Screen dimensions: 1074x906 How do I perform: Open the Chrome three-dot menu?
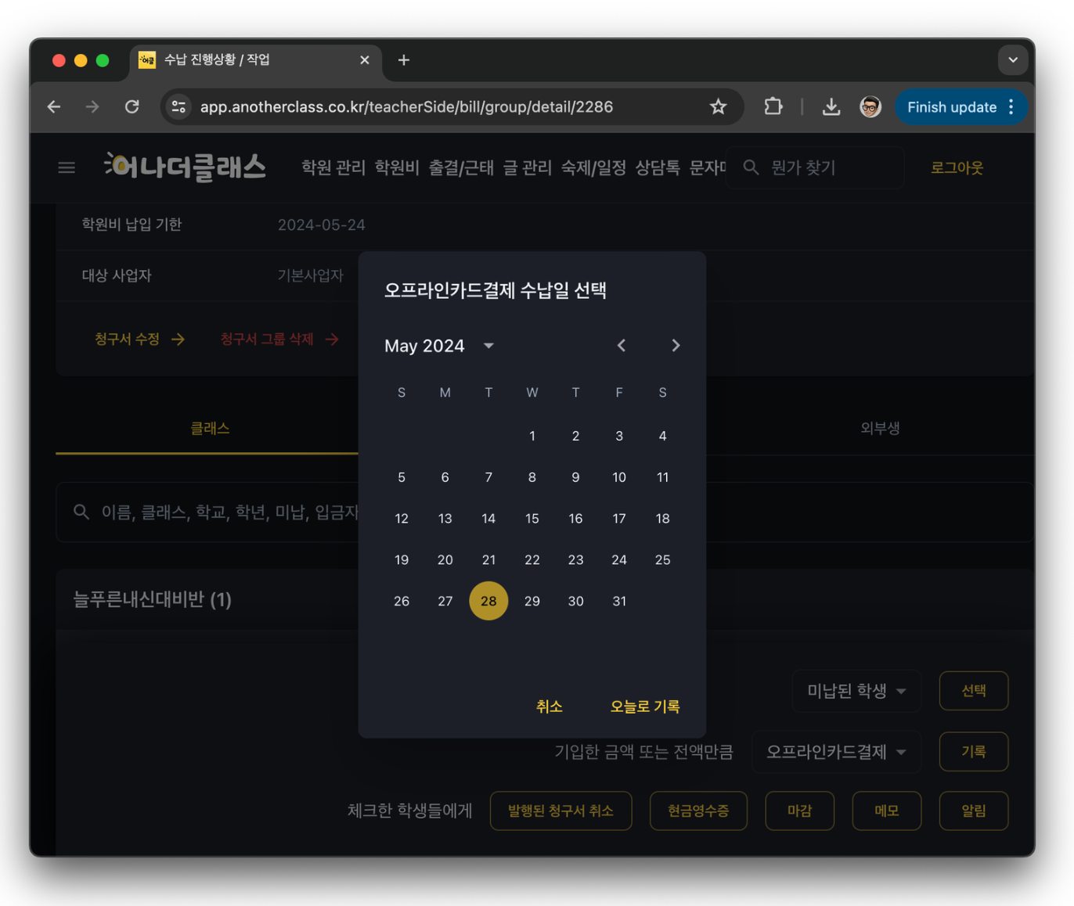click(1011, 107)
